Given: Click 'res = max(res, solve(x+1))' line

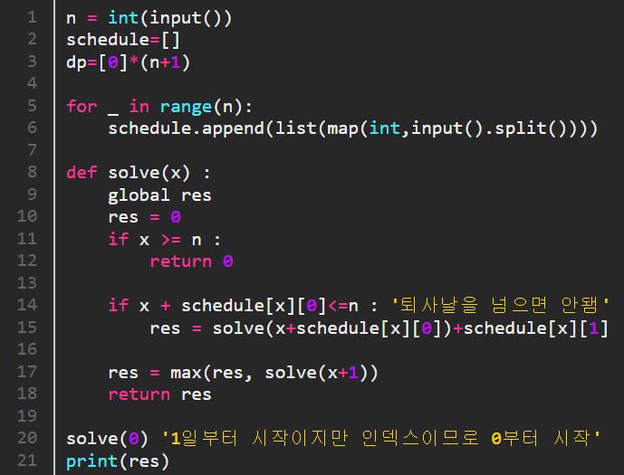Looking at the screenshot, I should click(x=243, y=373).
